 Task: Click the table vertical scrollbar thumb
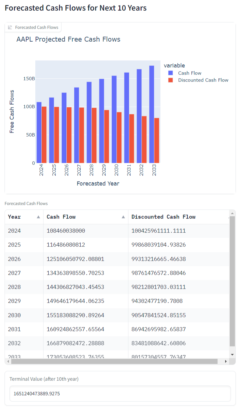pos(232,281)
